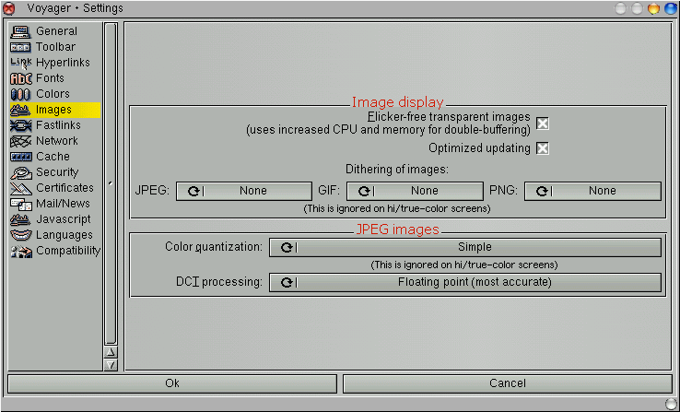Switch to Network settings
Screen dimensions: 680x412
[55, 141]
